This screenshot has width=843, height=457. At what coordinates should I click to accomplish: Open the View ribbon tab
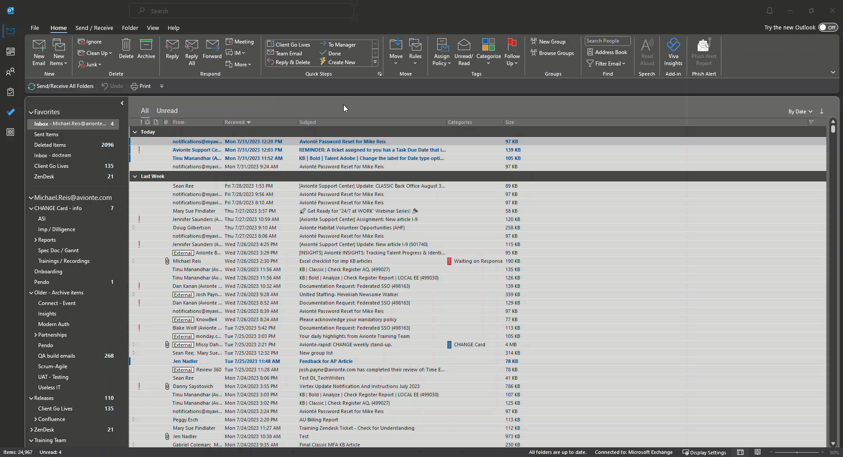pos(153,28)
